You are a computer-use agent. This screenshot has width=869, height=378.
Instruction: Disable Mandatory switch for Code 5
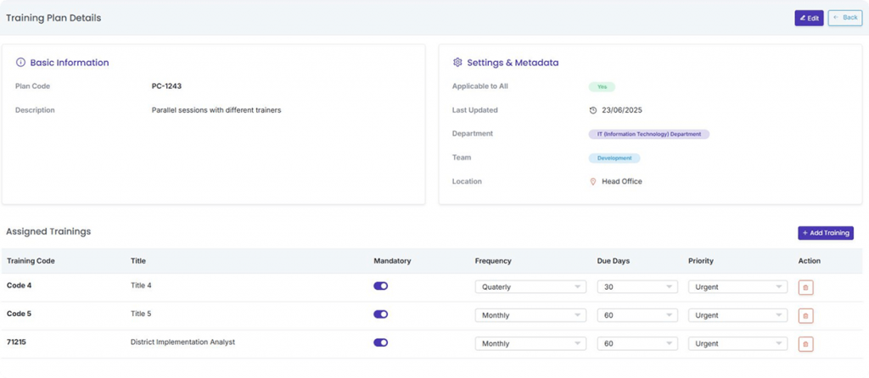(x=380, y=314)
